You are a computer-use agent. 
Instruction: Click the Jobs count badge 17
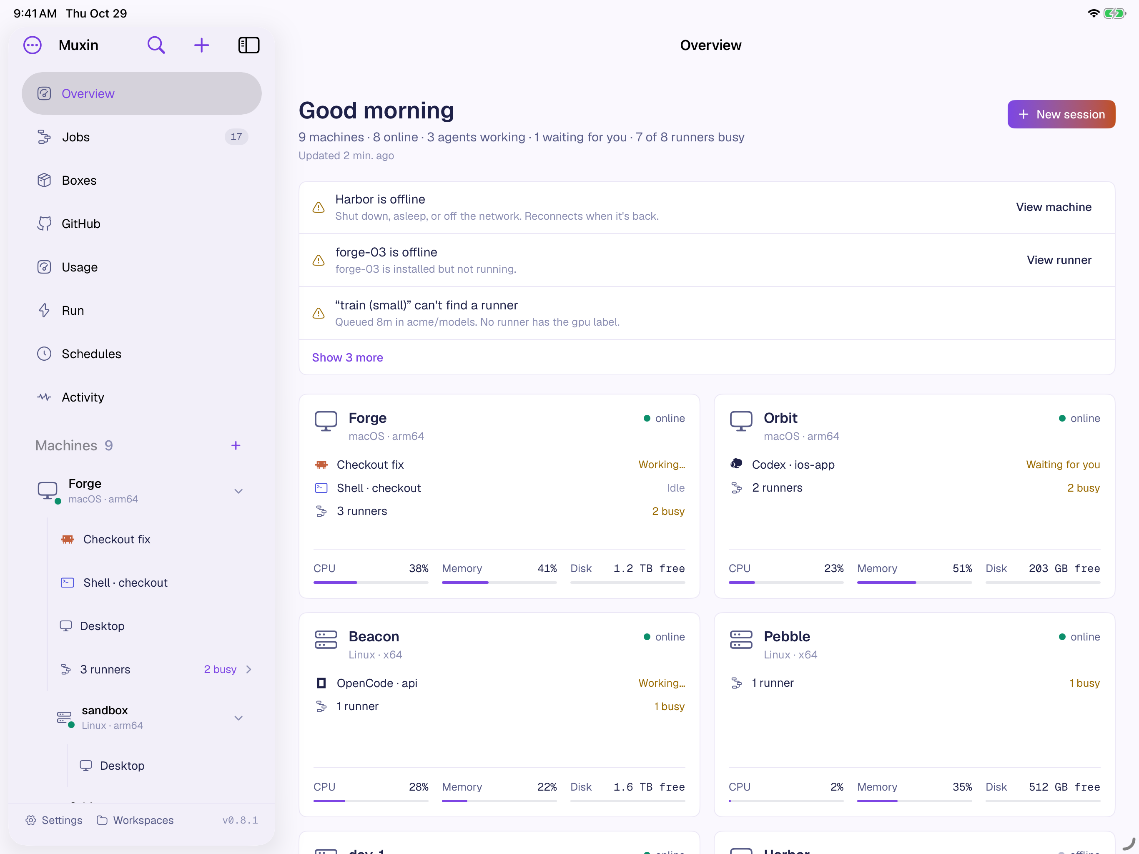(x=236, y=137)
